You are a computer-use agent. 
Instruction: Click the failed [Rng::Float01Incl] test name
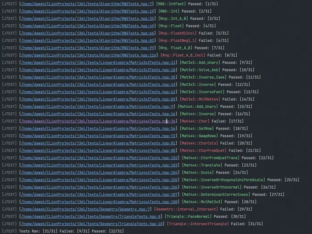pos(178,33)
